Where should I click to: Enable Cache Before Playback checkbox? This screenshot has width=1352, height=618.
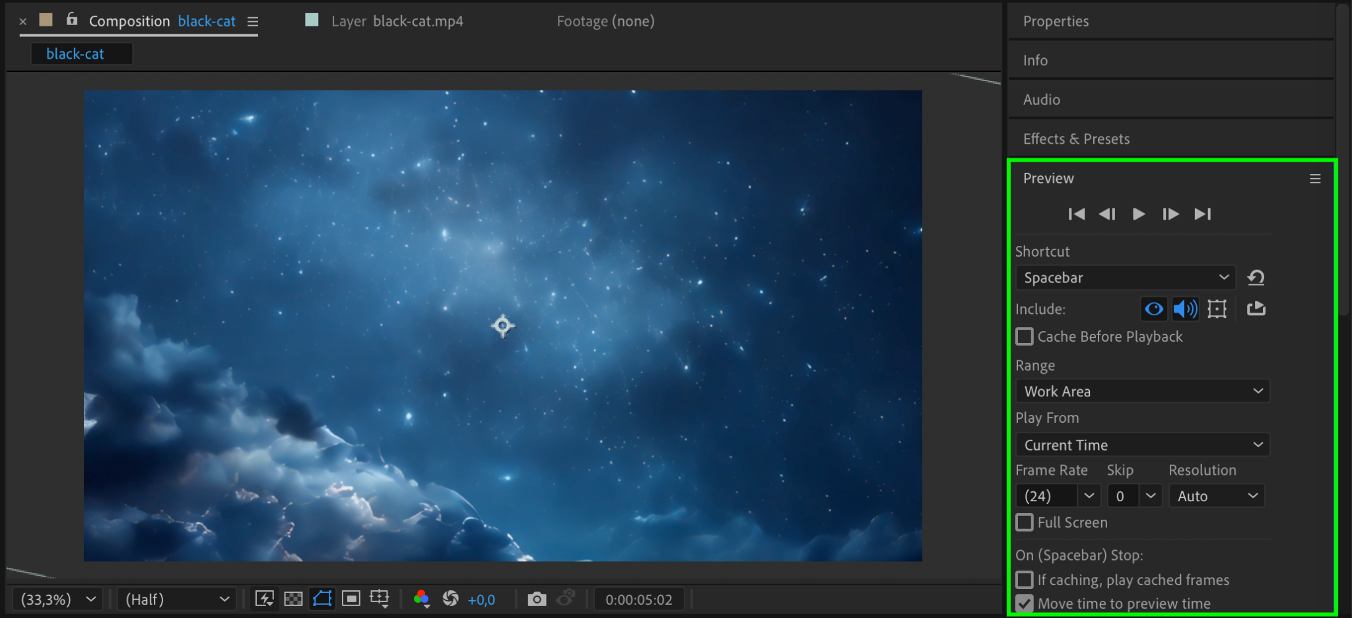(1025, 336)
